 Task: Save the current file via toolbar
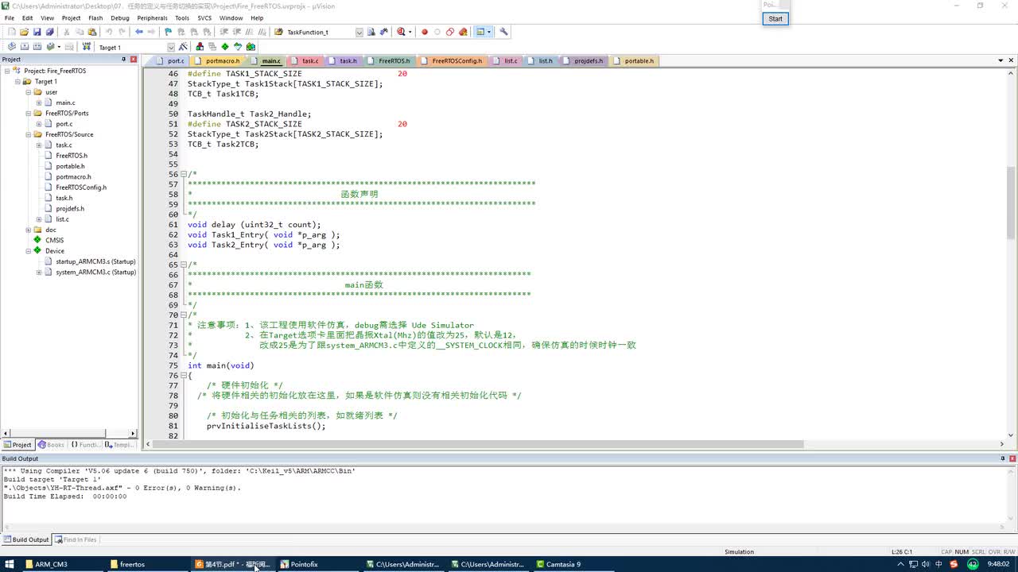[x=37, y=32]
